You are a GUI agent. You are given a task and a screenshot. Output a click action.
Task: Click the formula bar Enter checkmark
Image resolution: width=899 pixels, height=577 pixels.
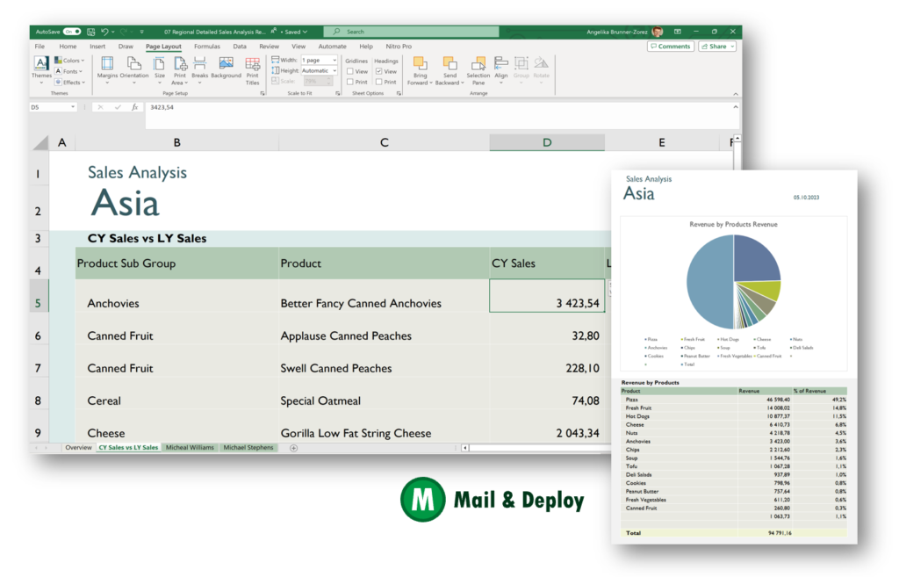(118, 107)
